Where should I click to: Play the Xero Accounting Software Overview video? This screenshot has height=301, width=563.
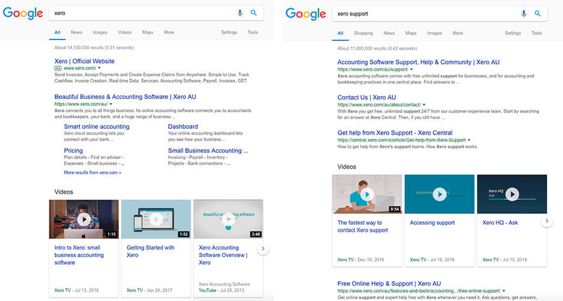point(228,219)
